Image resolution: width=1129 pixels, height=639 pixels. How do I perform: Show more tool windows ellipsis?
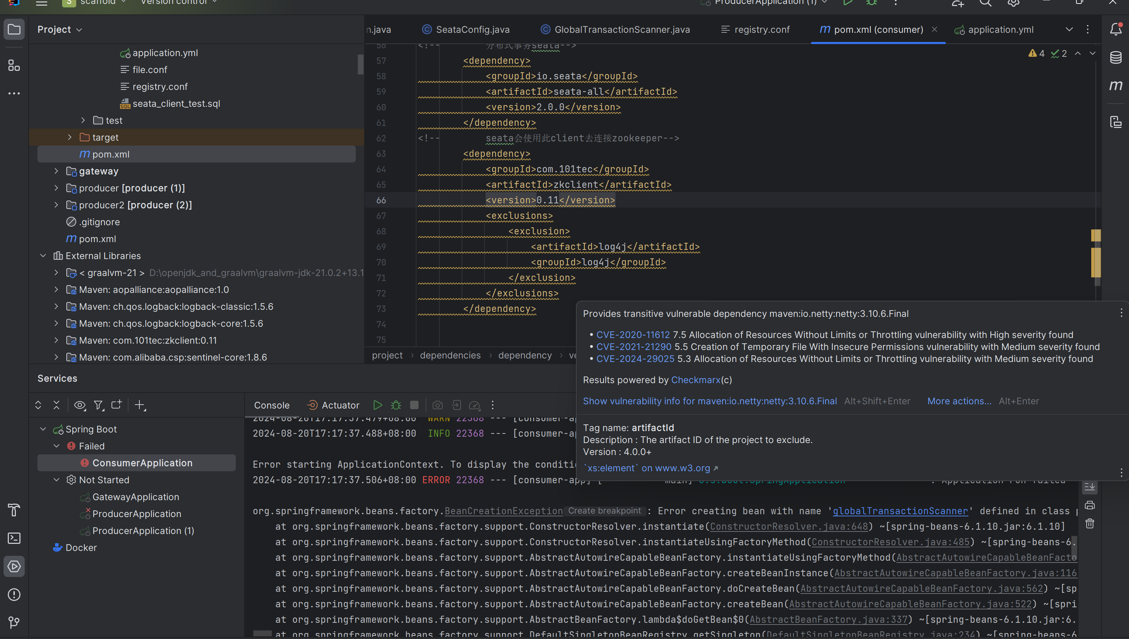tap(14, 93)
